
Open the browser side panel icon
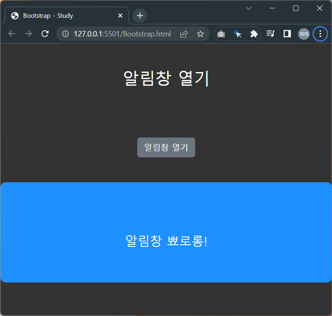pos(287,34)
